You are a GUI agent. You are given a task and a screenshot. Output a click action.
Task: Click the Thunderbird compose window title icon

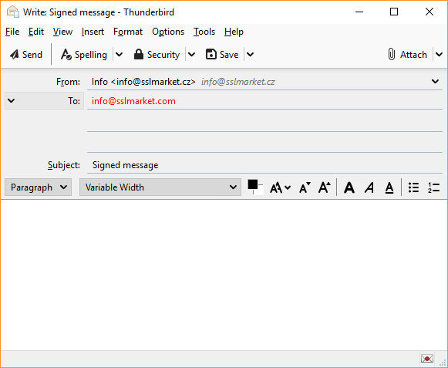(13, 12)
